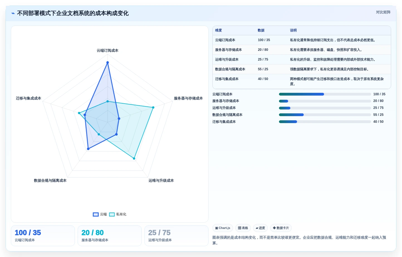
Task: Click the page title 不同部署模式下企业文档系统的成本构成变化
Action: [73, 13]
